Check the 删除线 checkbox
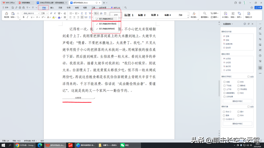Viewport: 264px width, 148px height. tap(238, 86)
